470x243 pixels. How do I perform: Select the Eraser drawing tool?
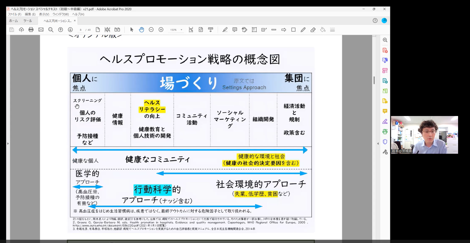(313, 30)
